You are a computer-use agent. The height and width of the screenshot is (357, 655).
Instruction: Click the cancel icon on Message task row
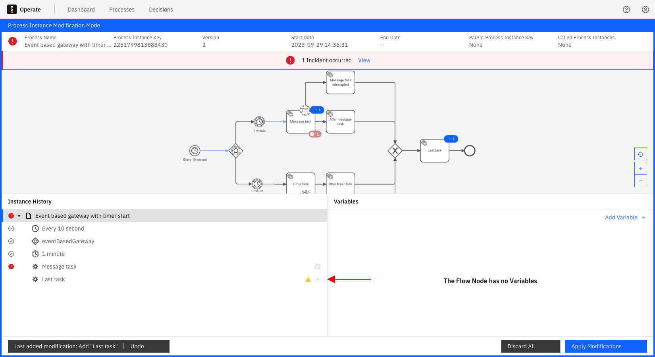(318, 267)
